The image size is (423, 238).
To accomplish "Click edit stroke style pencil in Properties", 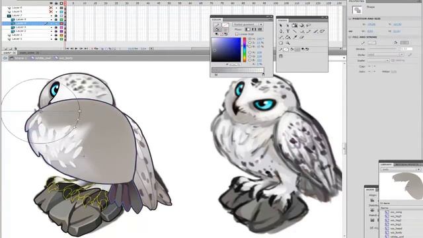I will click(x=410, y=54).
